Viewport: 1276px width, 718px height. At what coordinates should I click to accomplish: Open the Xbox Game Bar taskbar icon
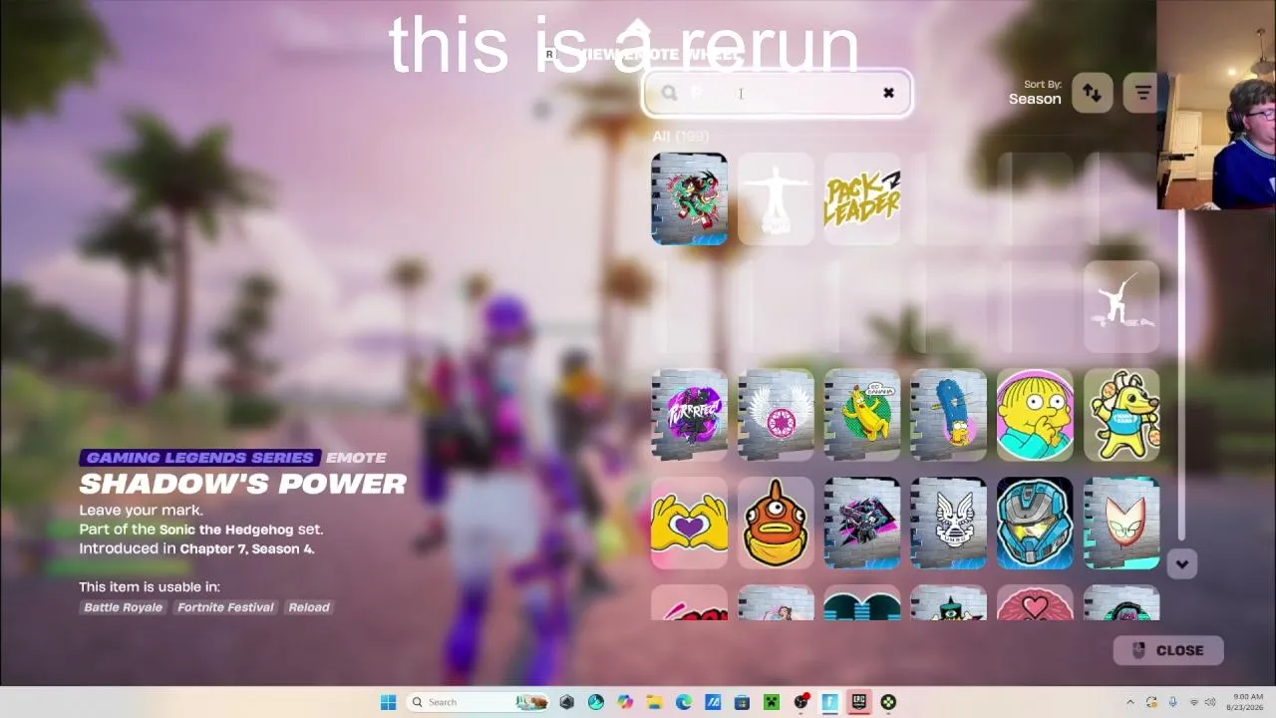[x=888, y=702]
